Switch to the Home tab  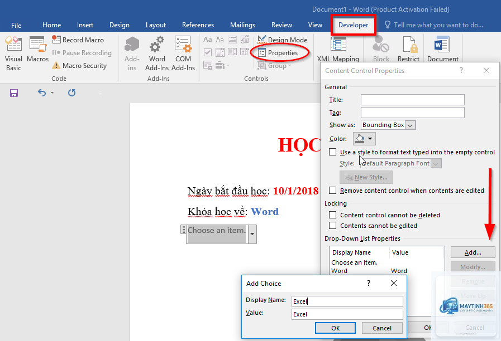click(51, 25)
